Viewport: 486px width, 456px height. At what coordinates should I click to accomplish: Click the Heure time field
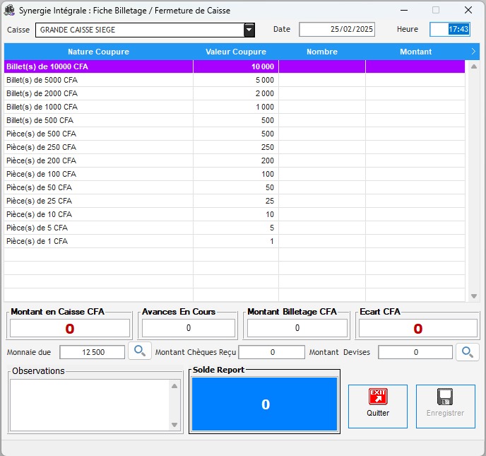click(x=449, y=30)
